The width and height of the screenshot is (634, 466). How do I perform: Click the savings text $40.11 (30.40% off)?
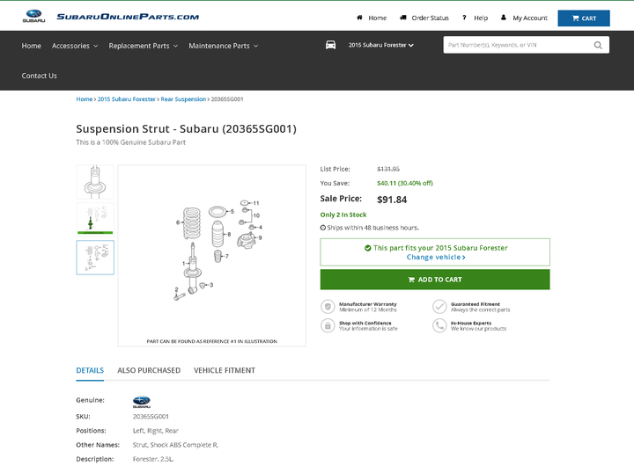coord(405,183)
